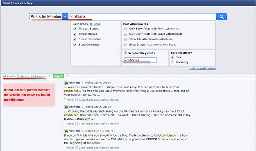Image resolution: width=256 pixels, height=151 pixels.
Task: Enable Only Show Posts with File Attachments
Action: click(x=126, y=29)
